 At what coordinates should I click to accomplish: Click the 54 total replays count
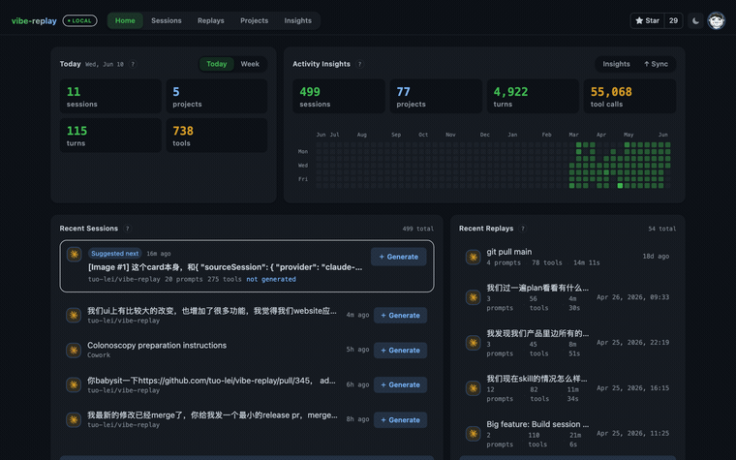(661, 229)
